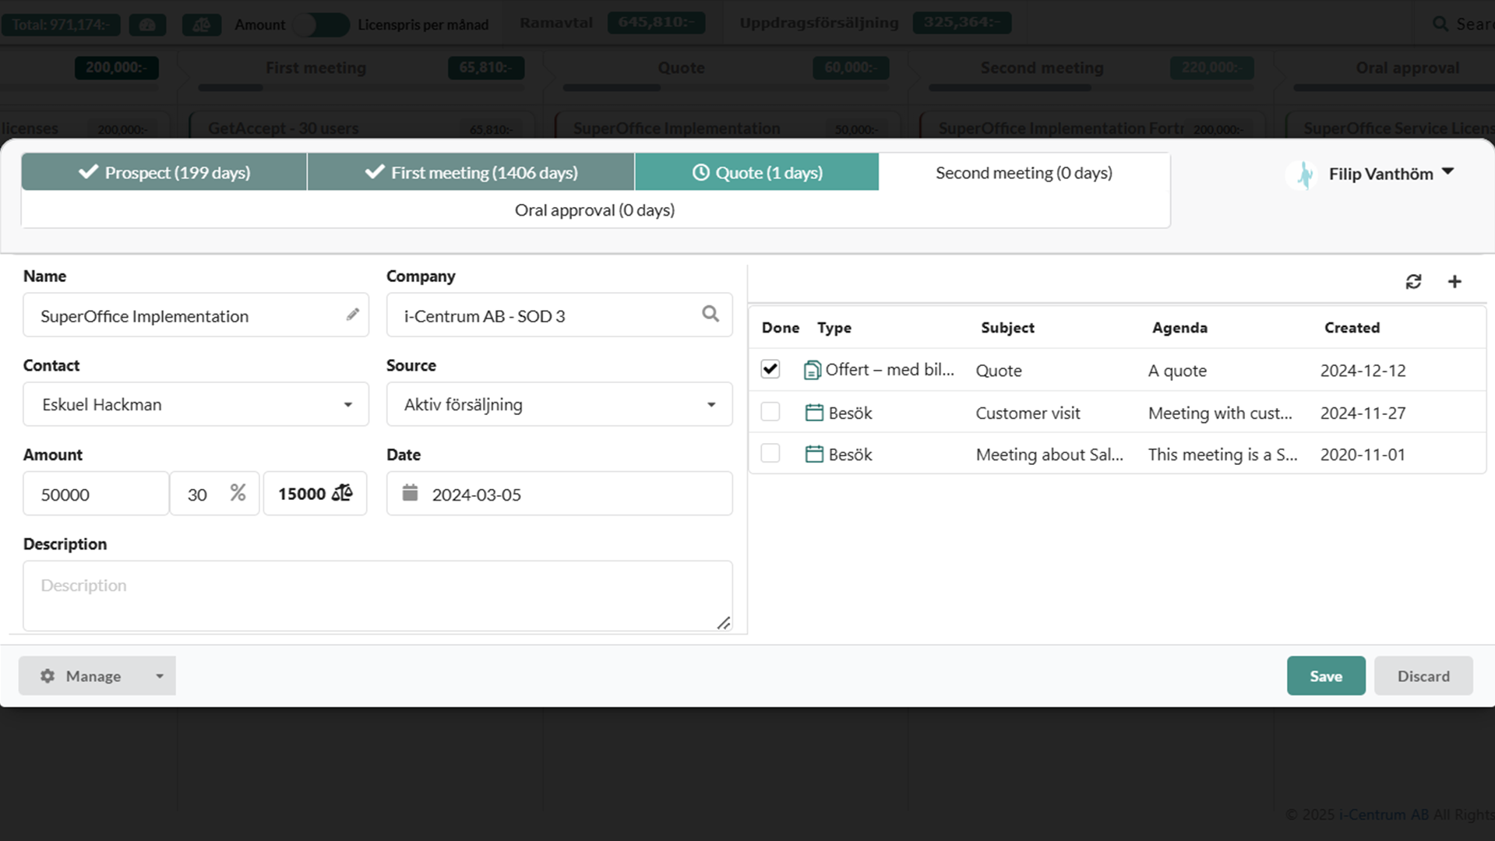Screen dimensions: 1495x841
Task: Click the gear icon on Manage button
Action: [x=48, y=676]
